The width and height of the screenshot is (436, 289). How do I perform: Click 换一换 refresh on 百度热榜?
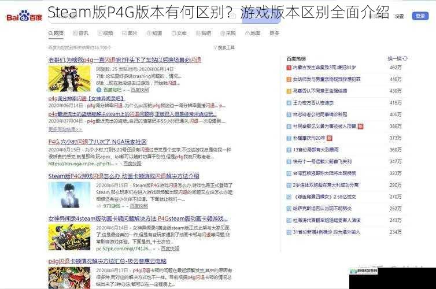[398, 58]
